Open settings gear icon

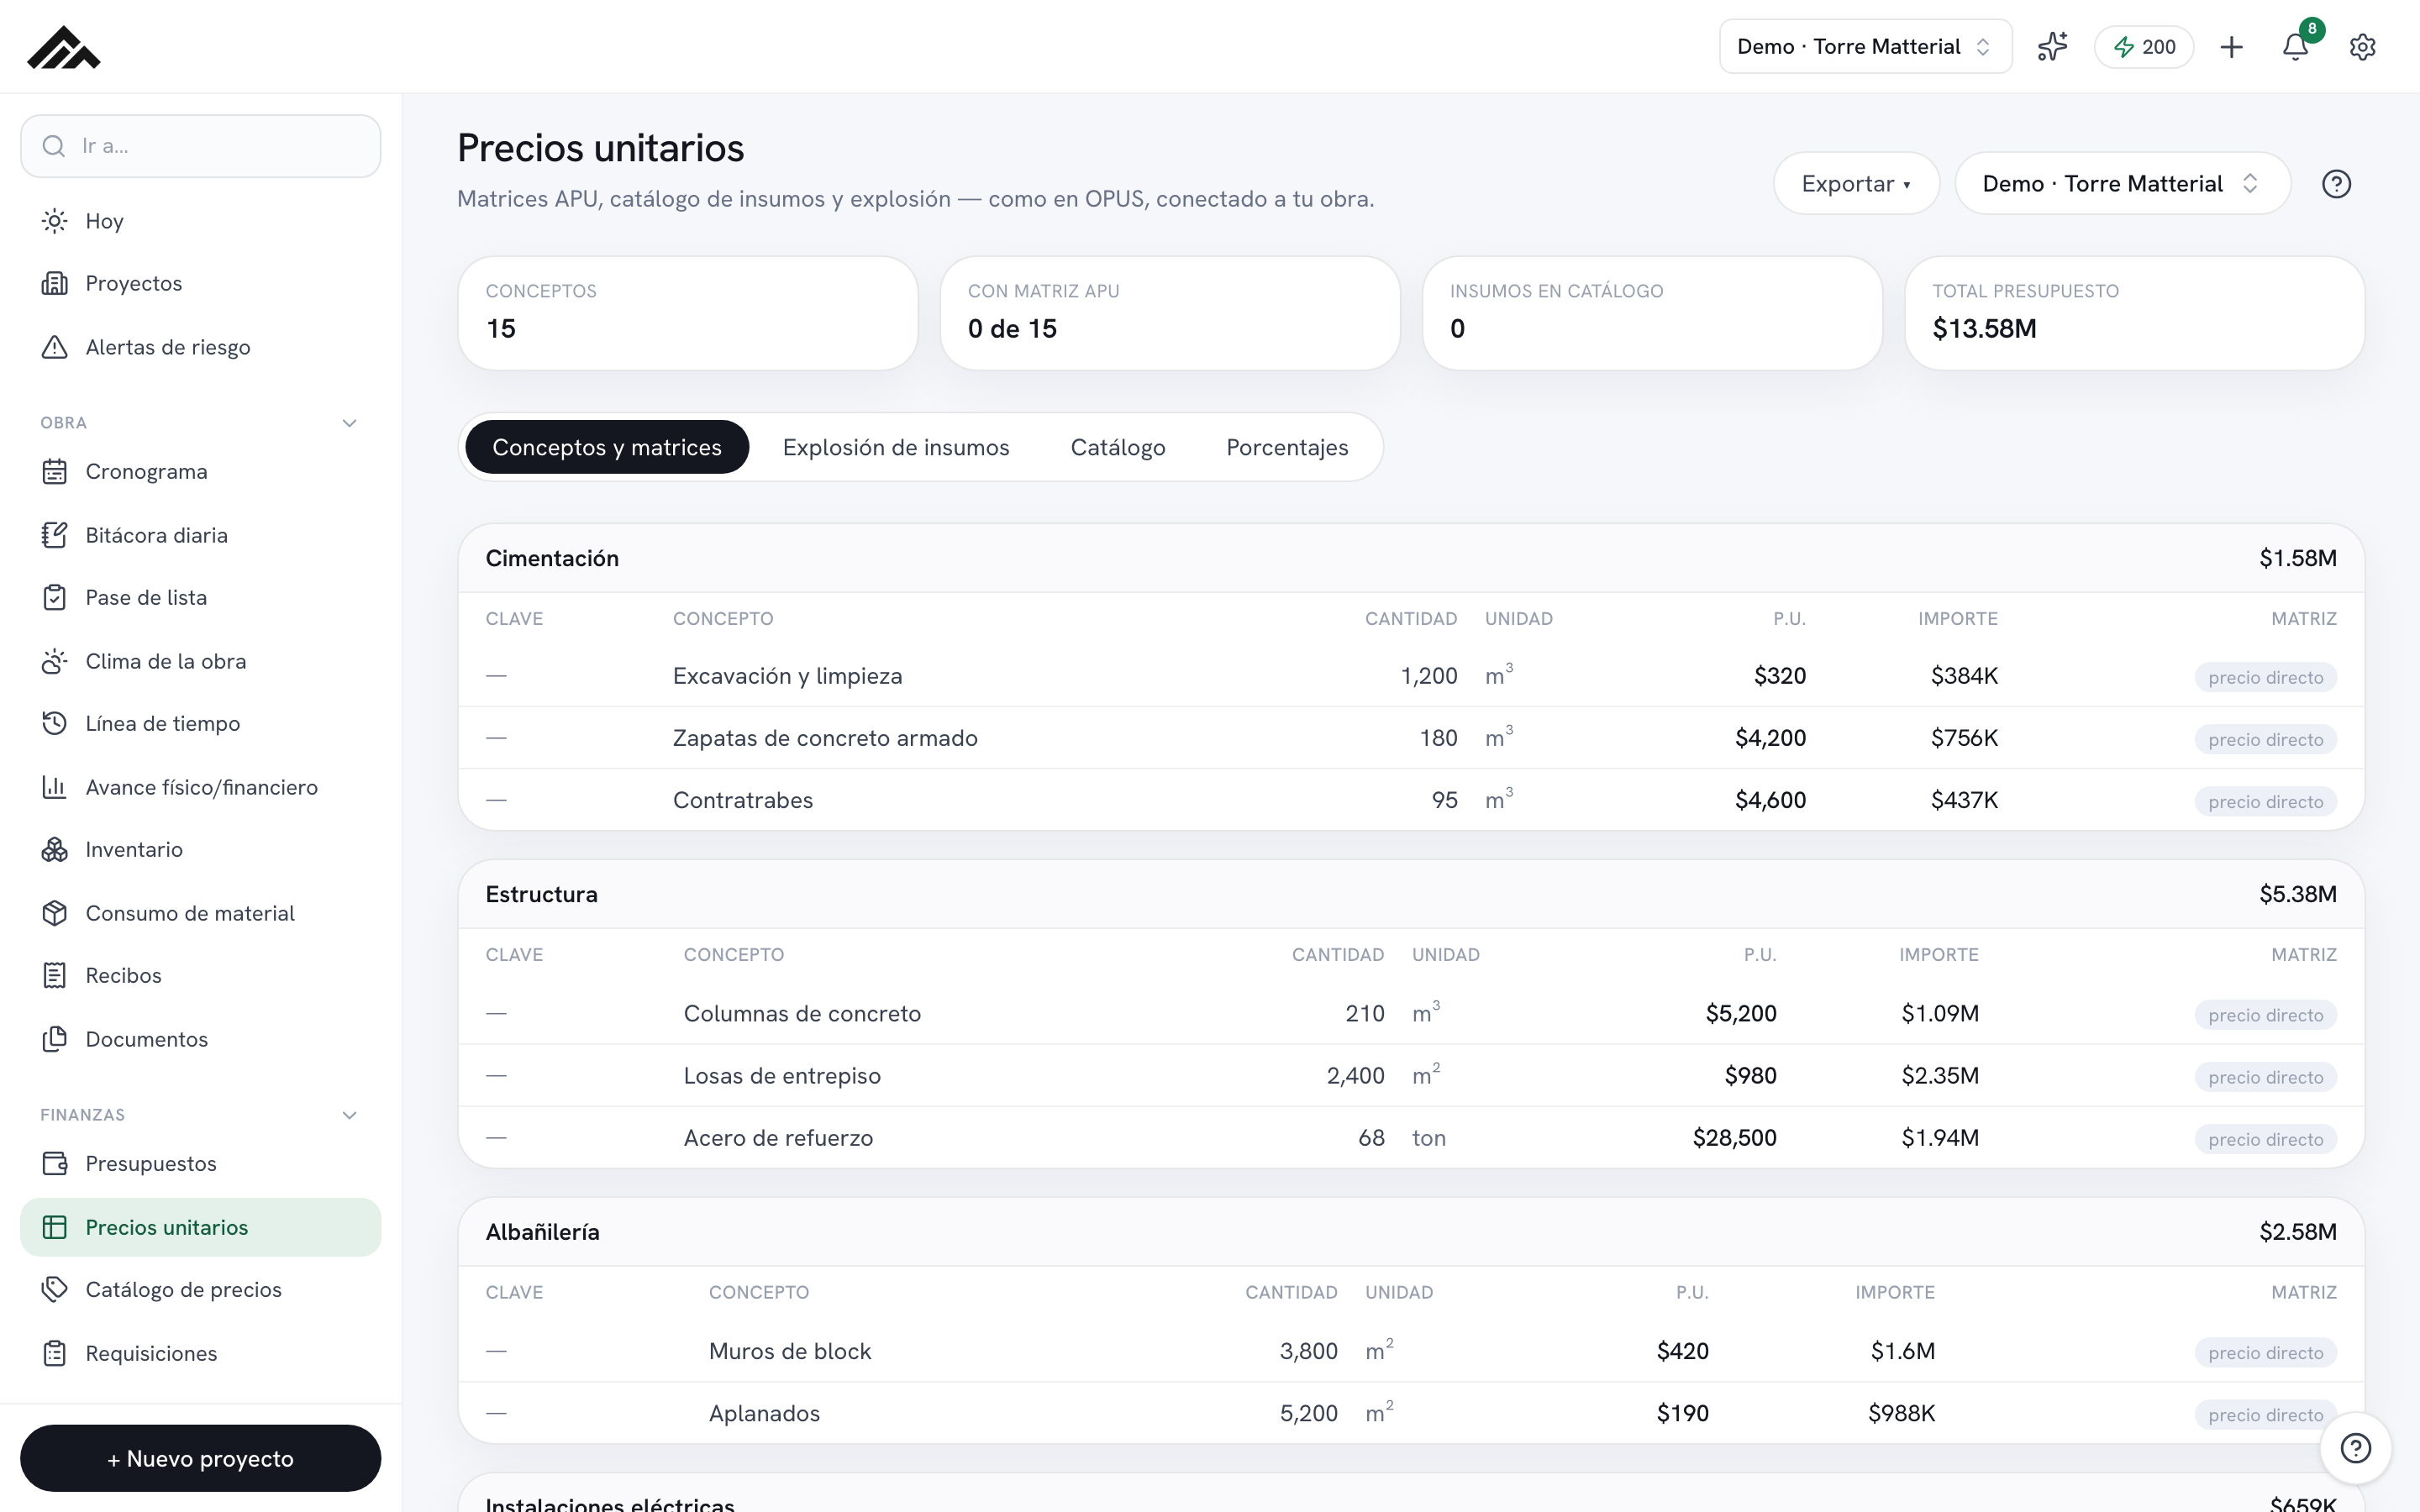point(2362,47)
